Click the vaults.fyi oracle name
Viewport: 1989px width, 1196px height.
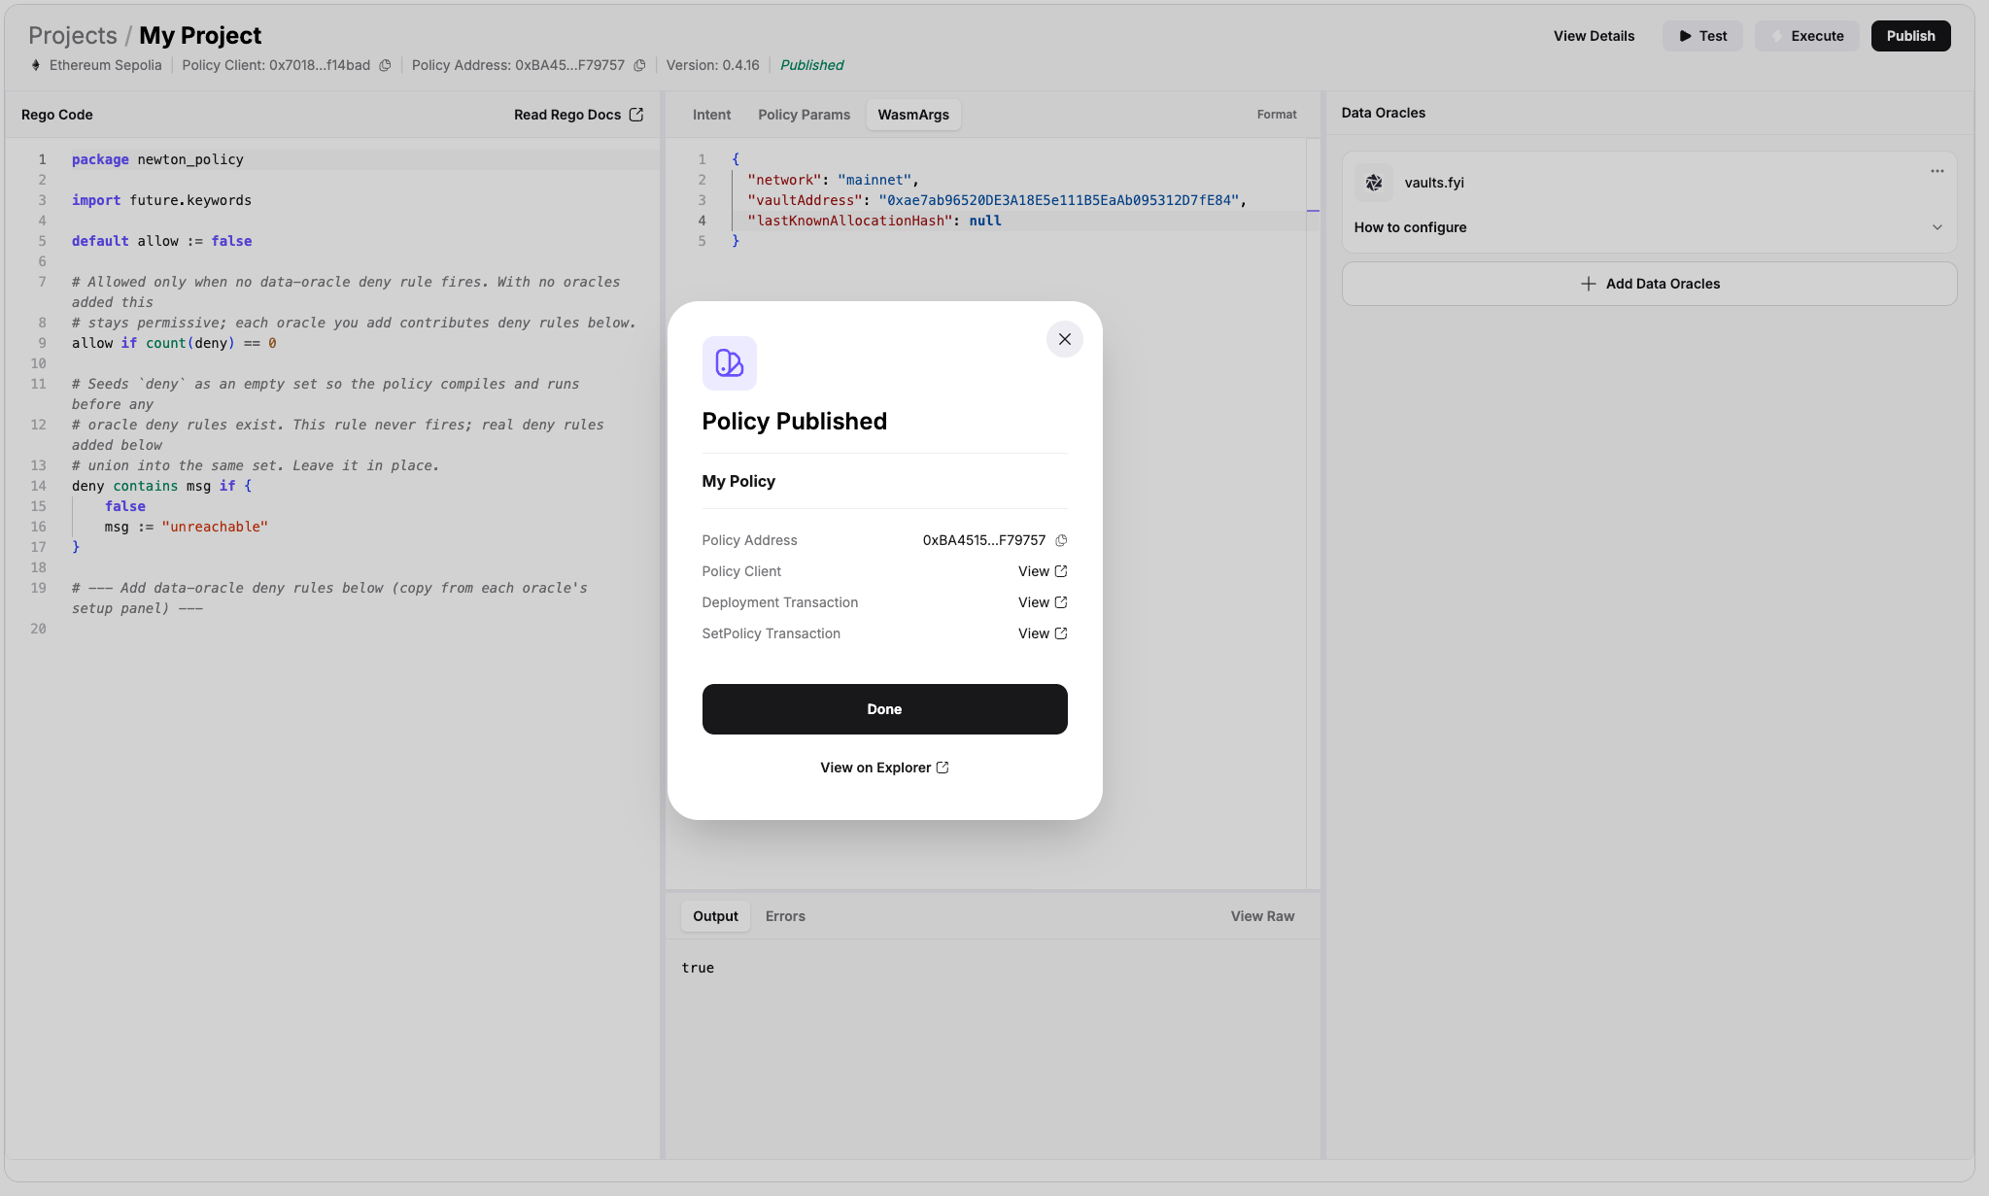1434,183
